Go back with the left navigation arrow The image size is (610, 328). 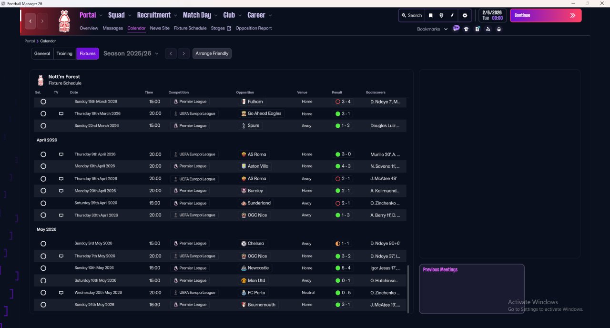(x=31, y=21)
